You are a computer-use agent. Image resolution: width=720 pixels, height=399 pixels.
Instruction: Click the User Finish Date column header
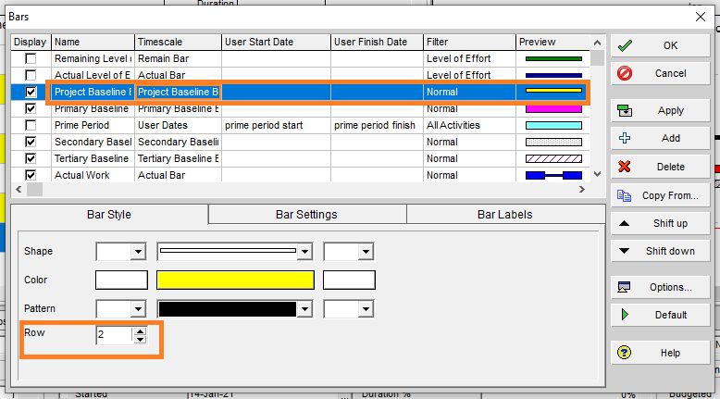377,42
